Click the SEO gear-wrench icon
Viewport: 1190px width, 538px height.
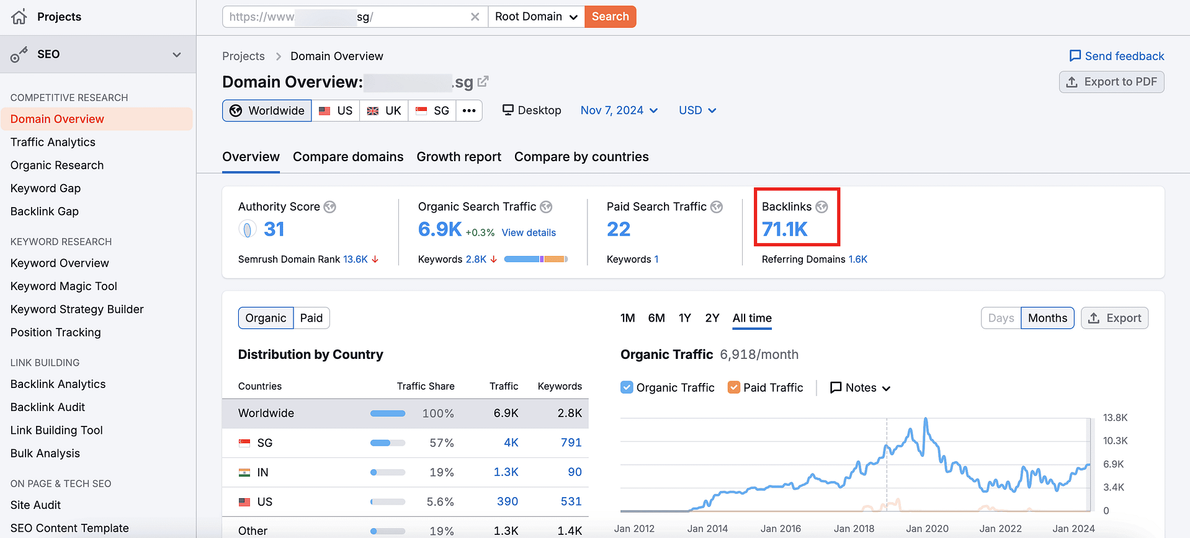point(19,55)
